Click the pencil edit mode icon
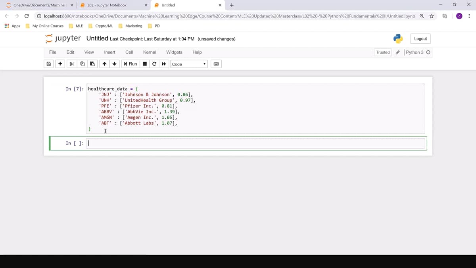Viewport: 476px width, 268px height. pyautogui.click(x=397, y=52)
